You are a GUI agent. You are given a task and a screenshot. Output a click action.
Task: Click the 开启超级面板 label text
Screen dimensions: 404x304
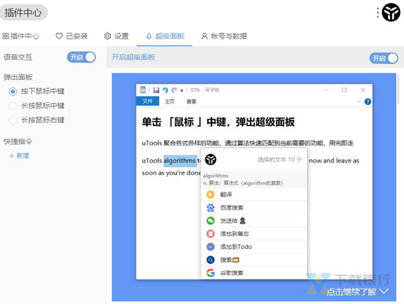click(x=133, y=57)
